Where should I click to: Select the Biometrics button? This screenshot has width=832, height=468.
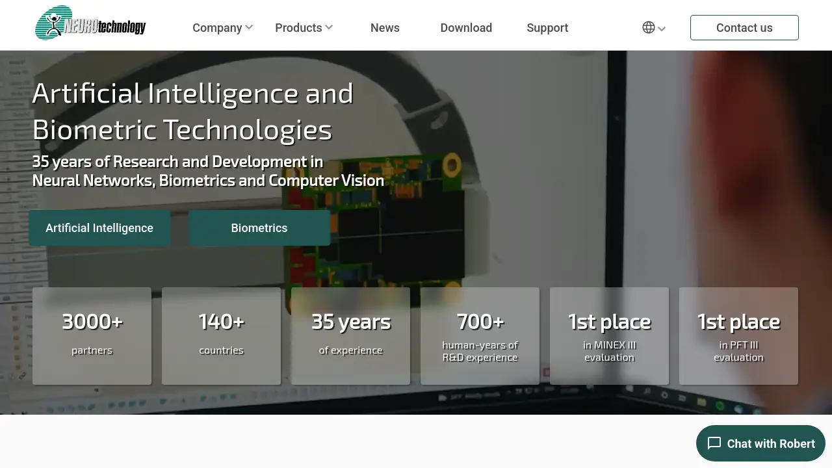click(x=259, y=227)
